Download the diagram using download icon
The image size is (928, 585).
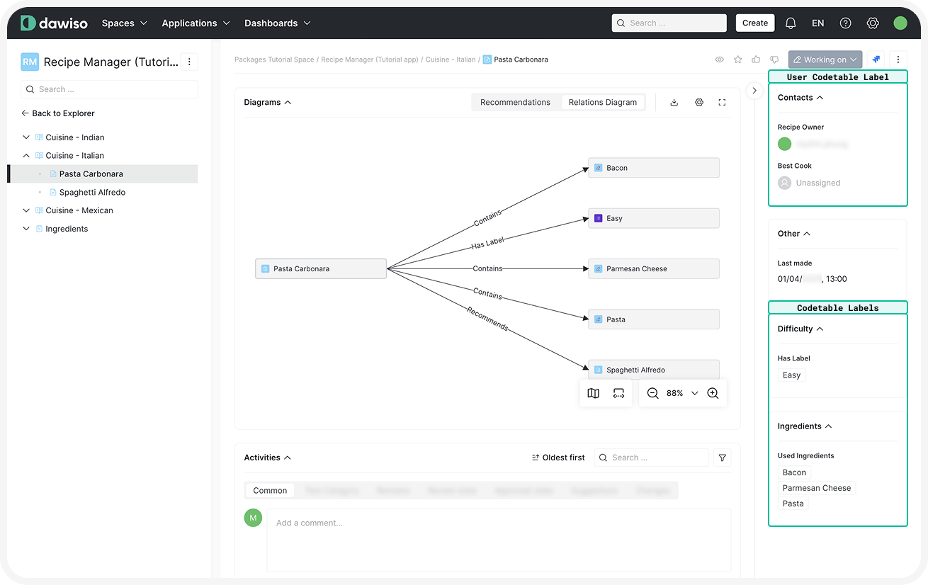[x=674, y=103]
